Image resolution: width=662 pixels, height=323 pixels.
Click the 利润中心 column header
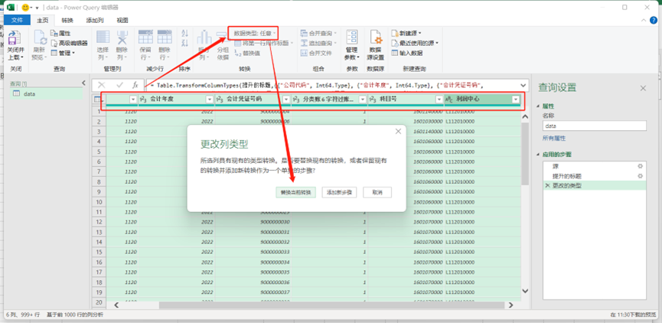click(x=482, y=100)
